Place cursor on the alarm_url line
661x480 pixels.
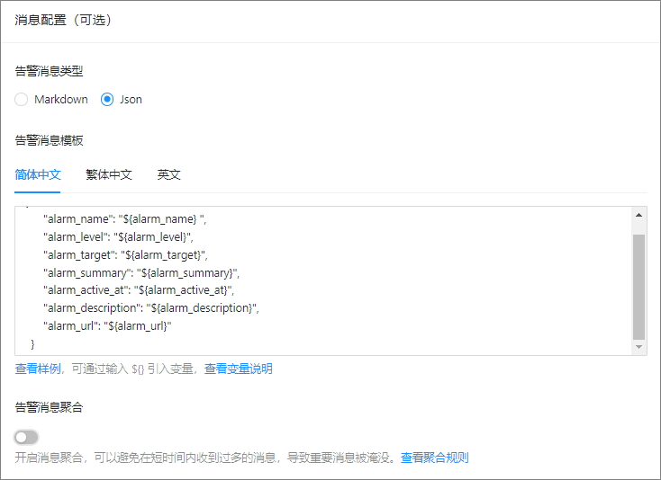(107, 326)
